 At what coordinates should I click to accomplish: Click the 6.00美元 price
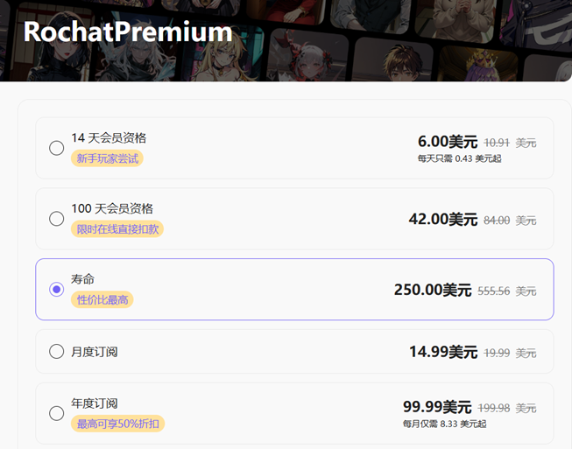click(x=448, y=142)
